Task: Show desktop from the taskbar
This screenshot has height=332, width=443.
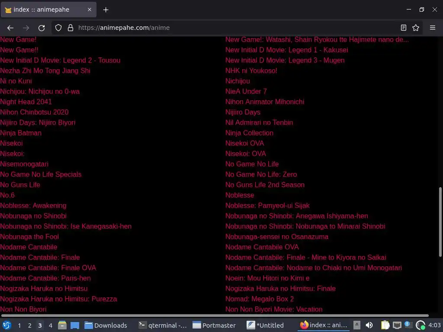Action: tap(75, 325)
